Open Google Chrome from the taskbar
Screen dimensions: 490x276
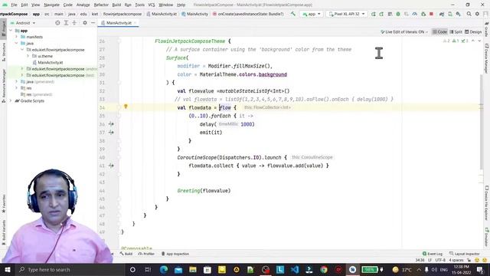324,269
